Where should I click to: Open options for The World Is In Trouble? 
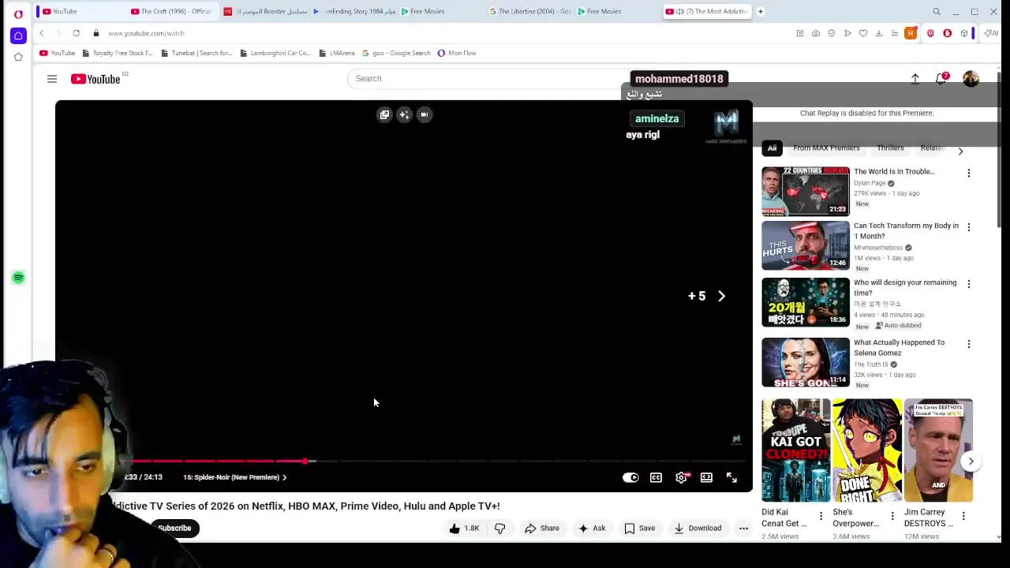pos(969,173)
